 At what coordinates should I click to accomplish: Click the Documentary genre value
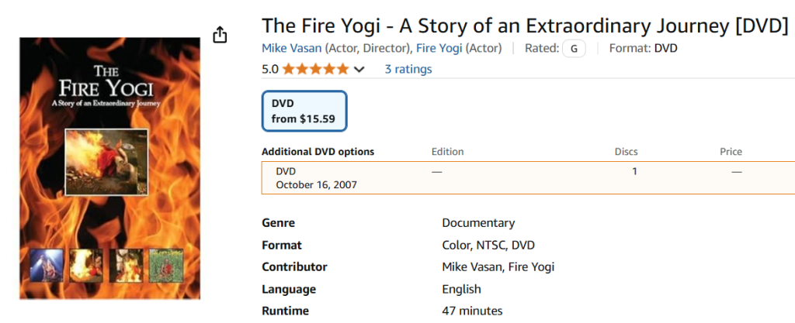click(478, 223)
